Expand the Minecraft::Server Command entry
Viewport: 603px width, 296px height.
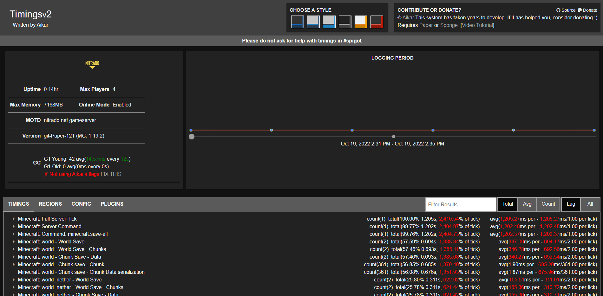pos(14,227)
